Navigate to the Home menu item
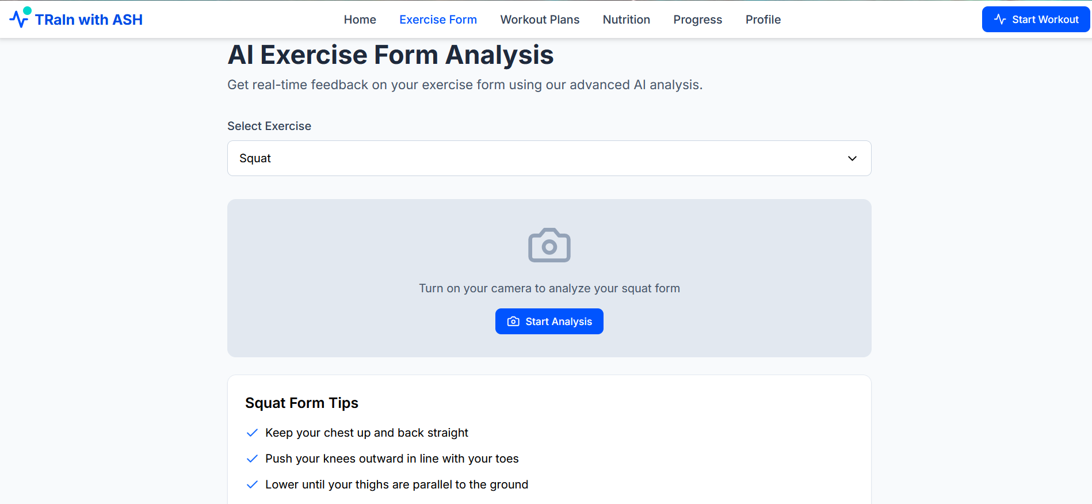1092x504 pixels. pyautogui.click(x=360, y=19)
